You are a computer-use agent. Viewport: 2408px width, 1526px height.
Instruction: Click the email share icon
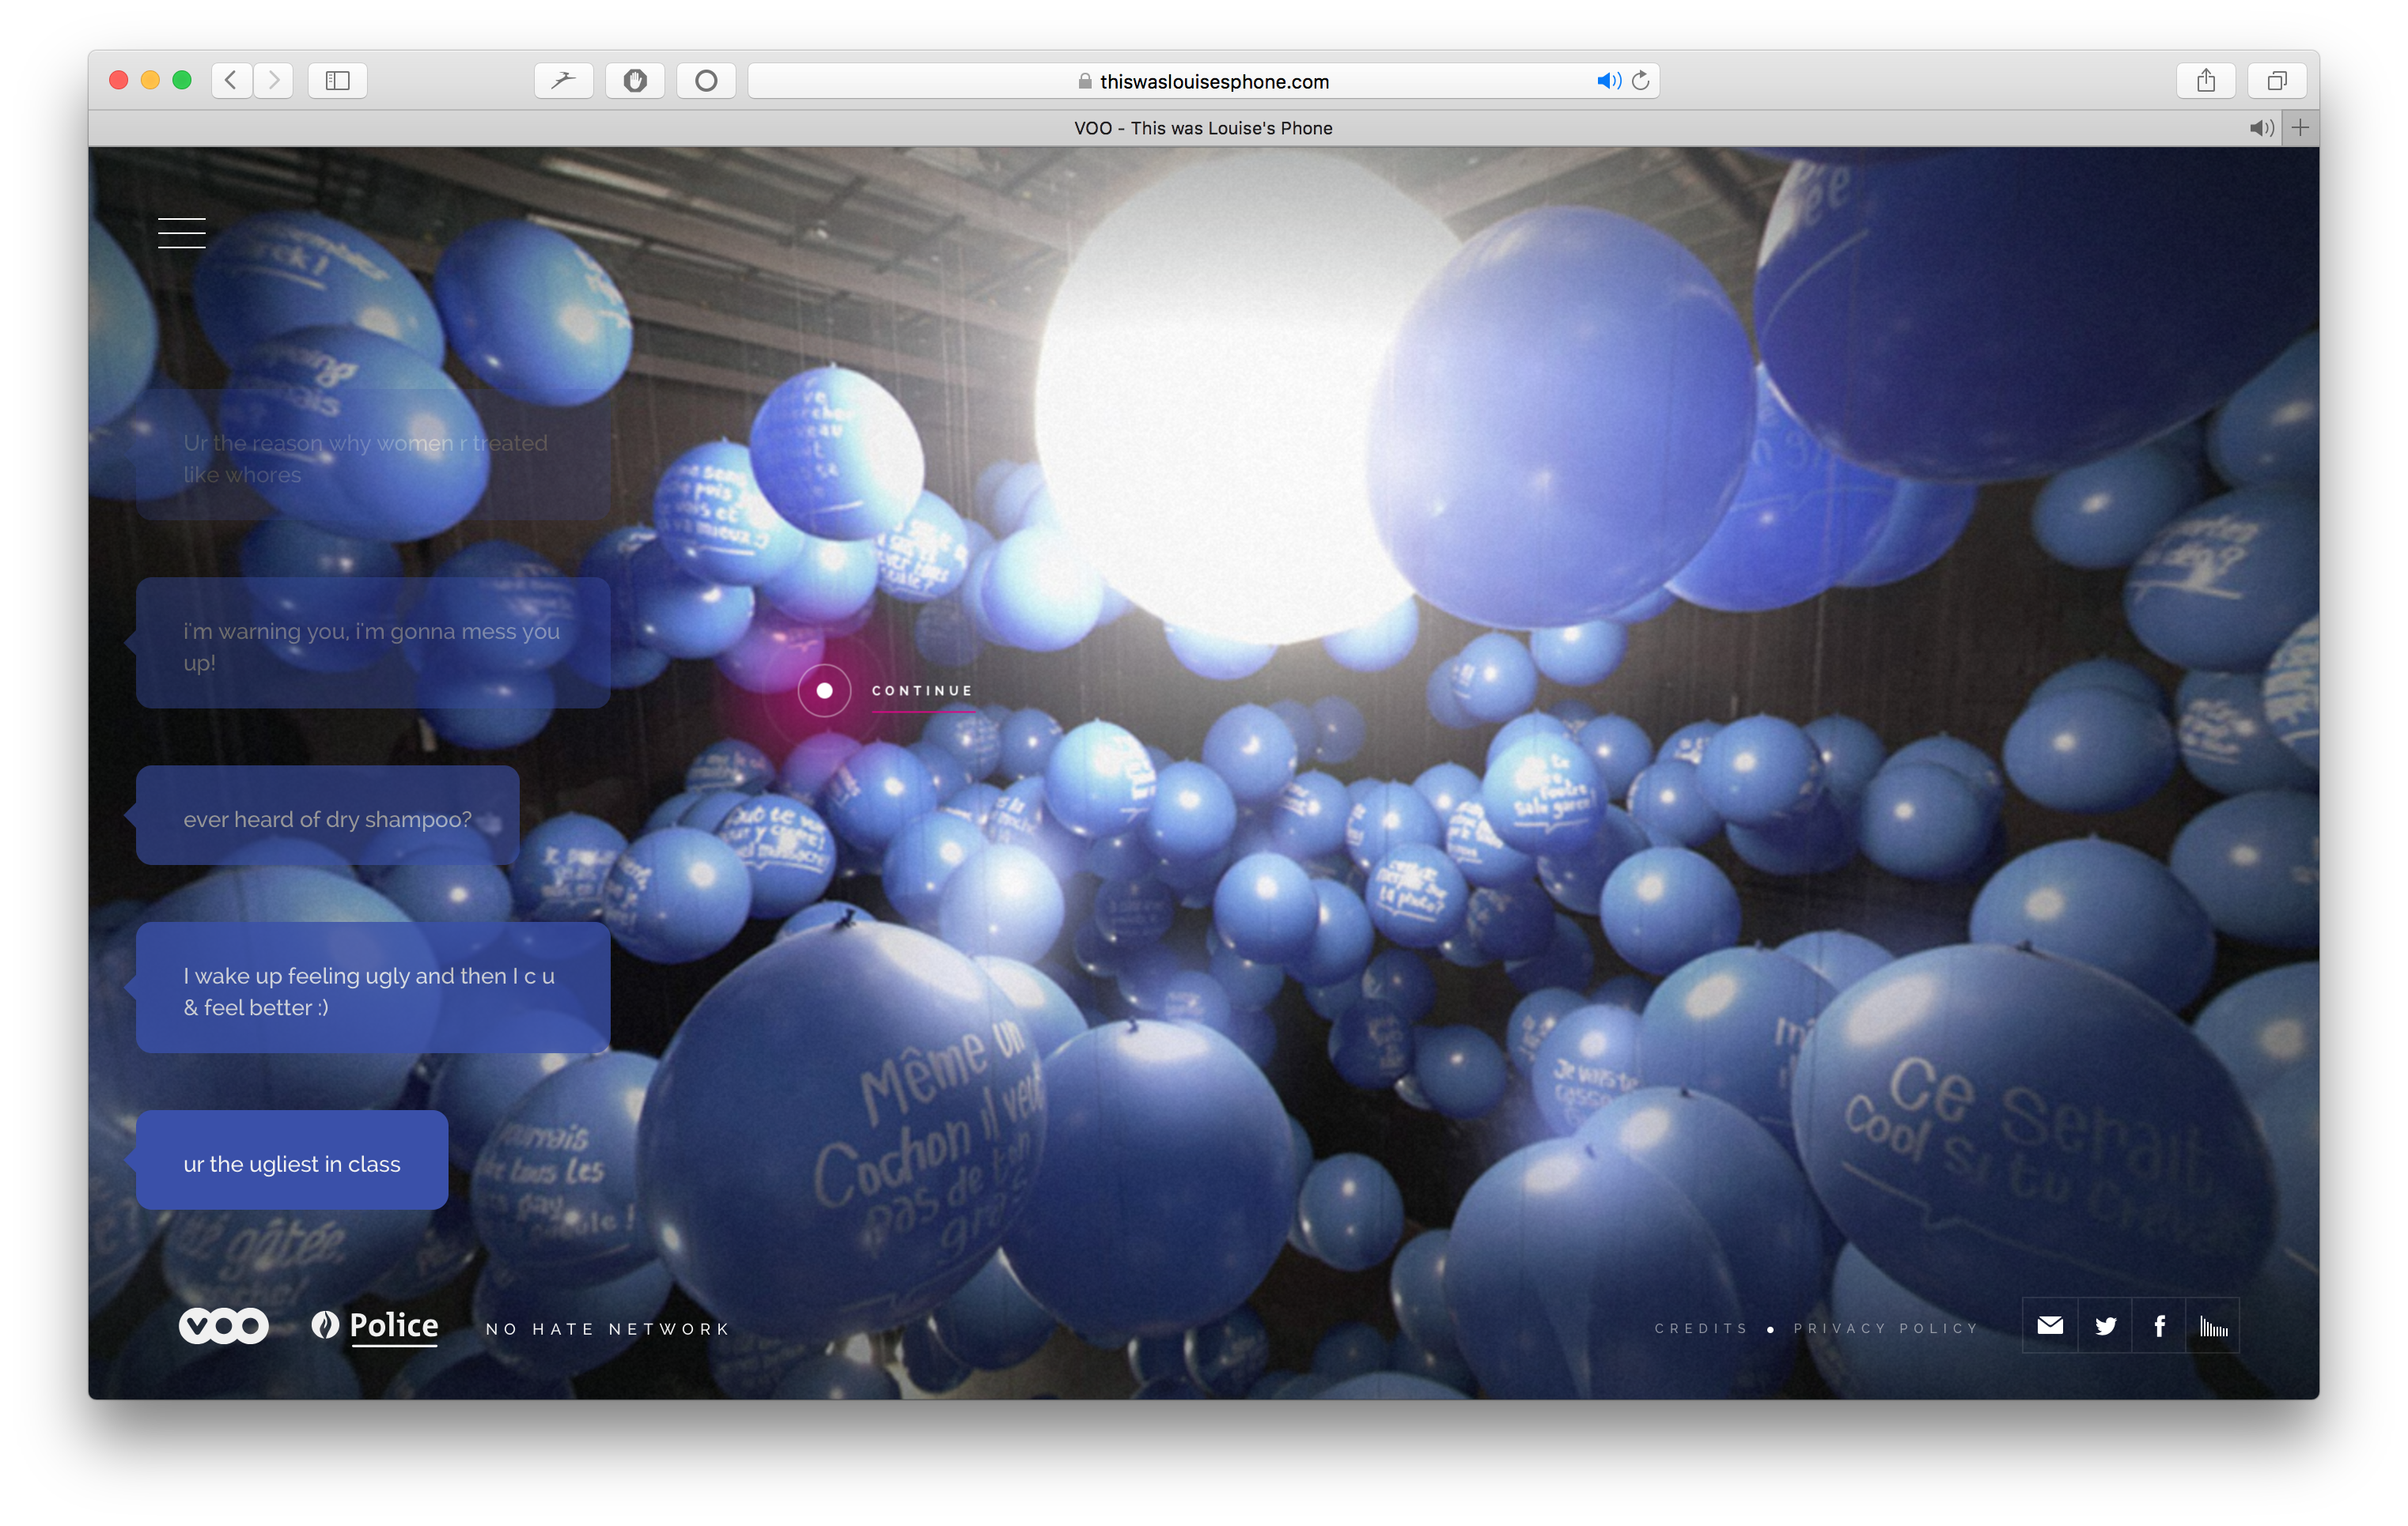point(2049,1325)
